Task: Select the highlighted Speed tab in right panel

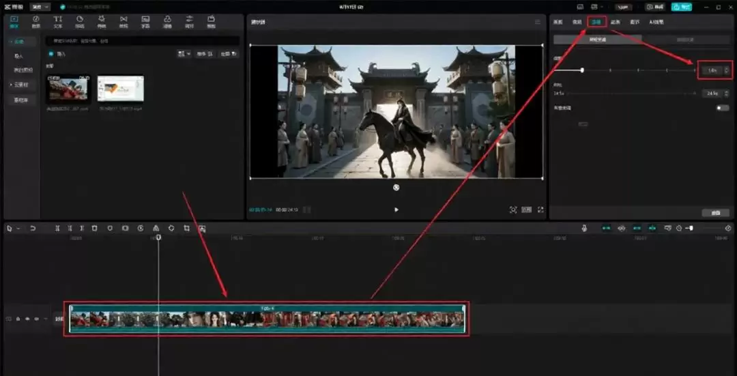Action: tap(597, 22)
